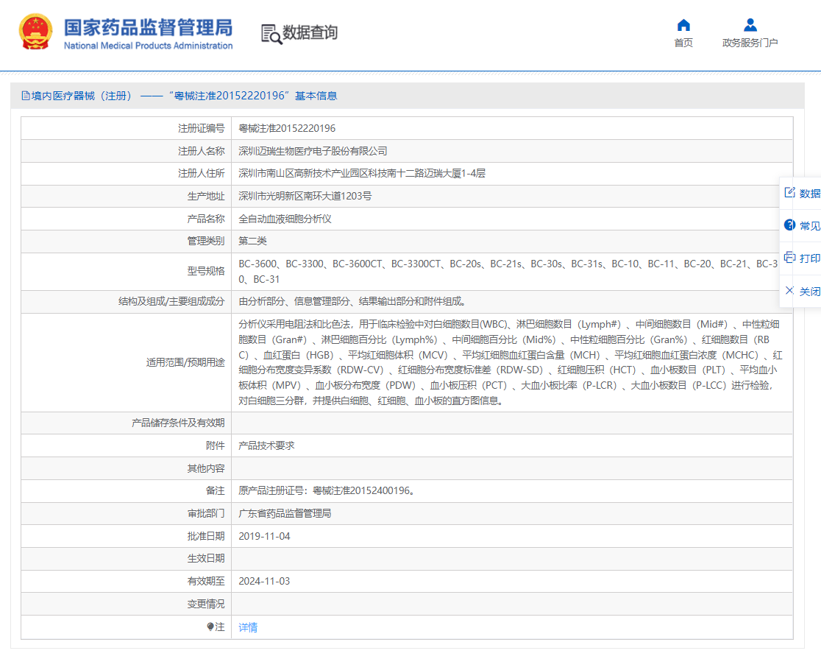Click the 变更情况 row label
Screen dimensions: 821x659
(206, 604)
